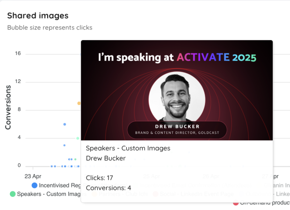Click the 'Drew Bucker' name below the image

(106, 158)
